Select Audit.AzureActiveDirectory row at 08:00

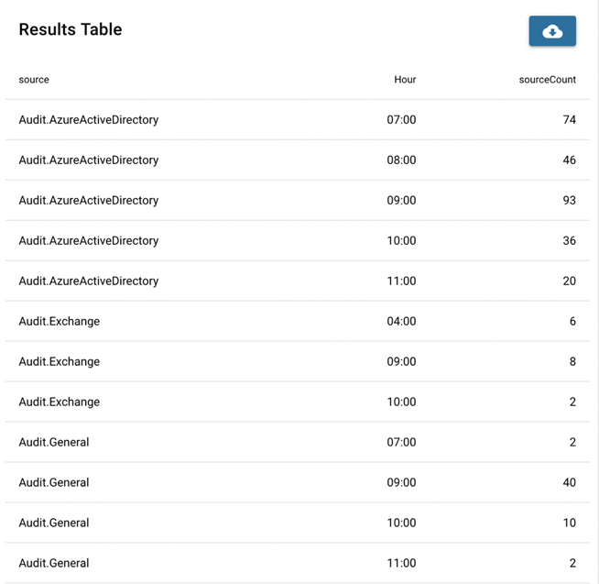(x=297, y=160)
